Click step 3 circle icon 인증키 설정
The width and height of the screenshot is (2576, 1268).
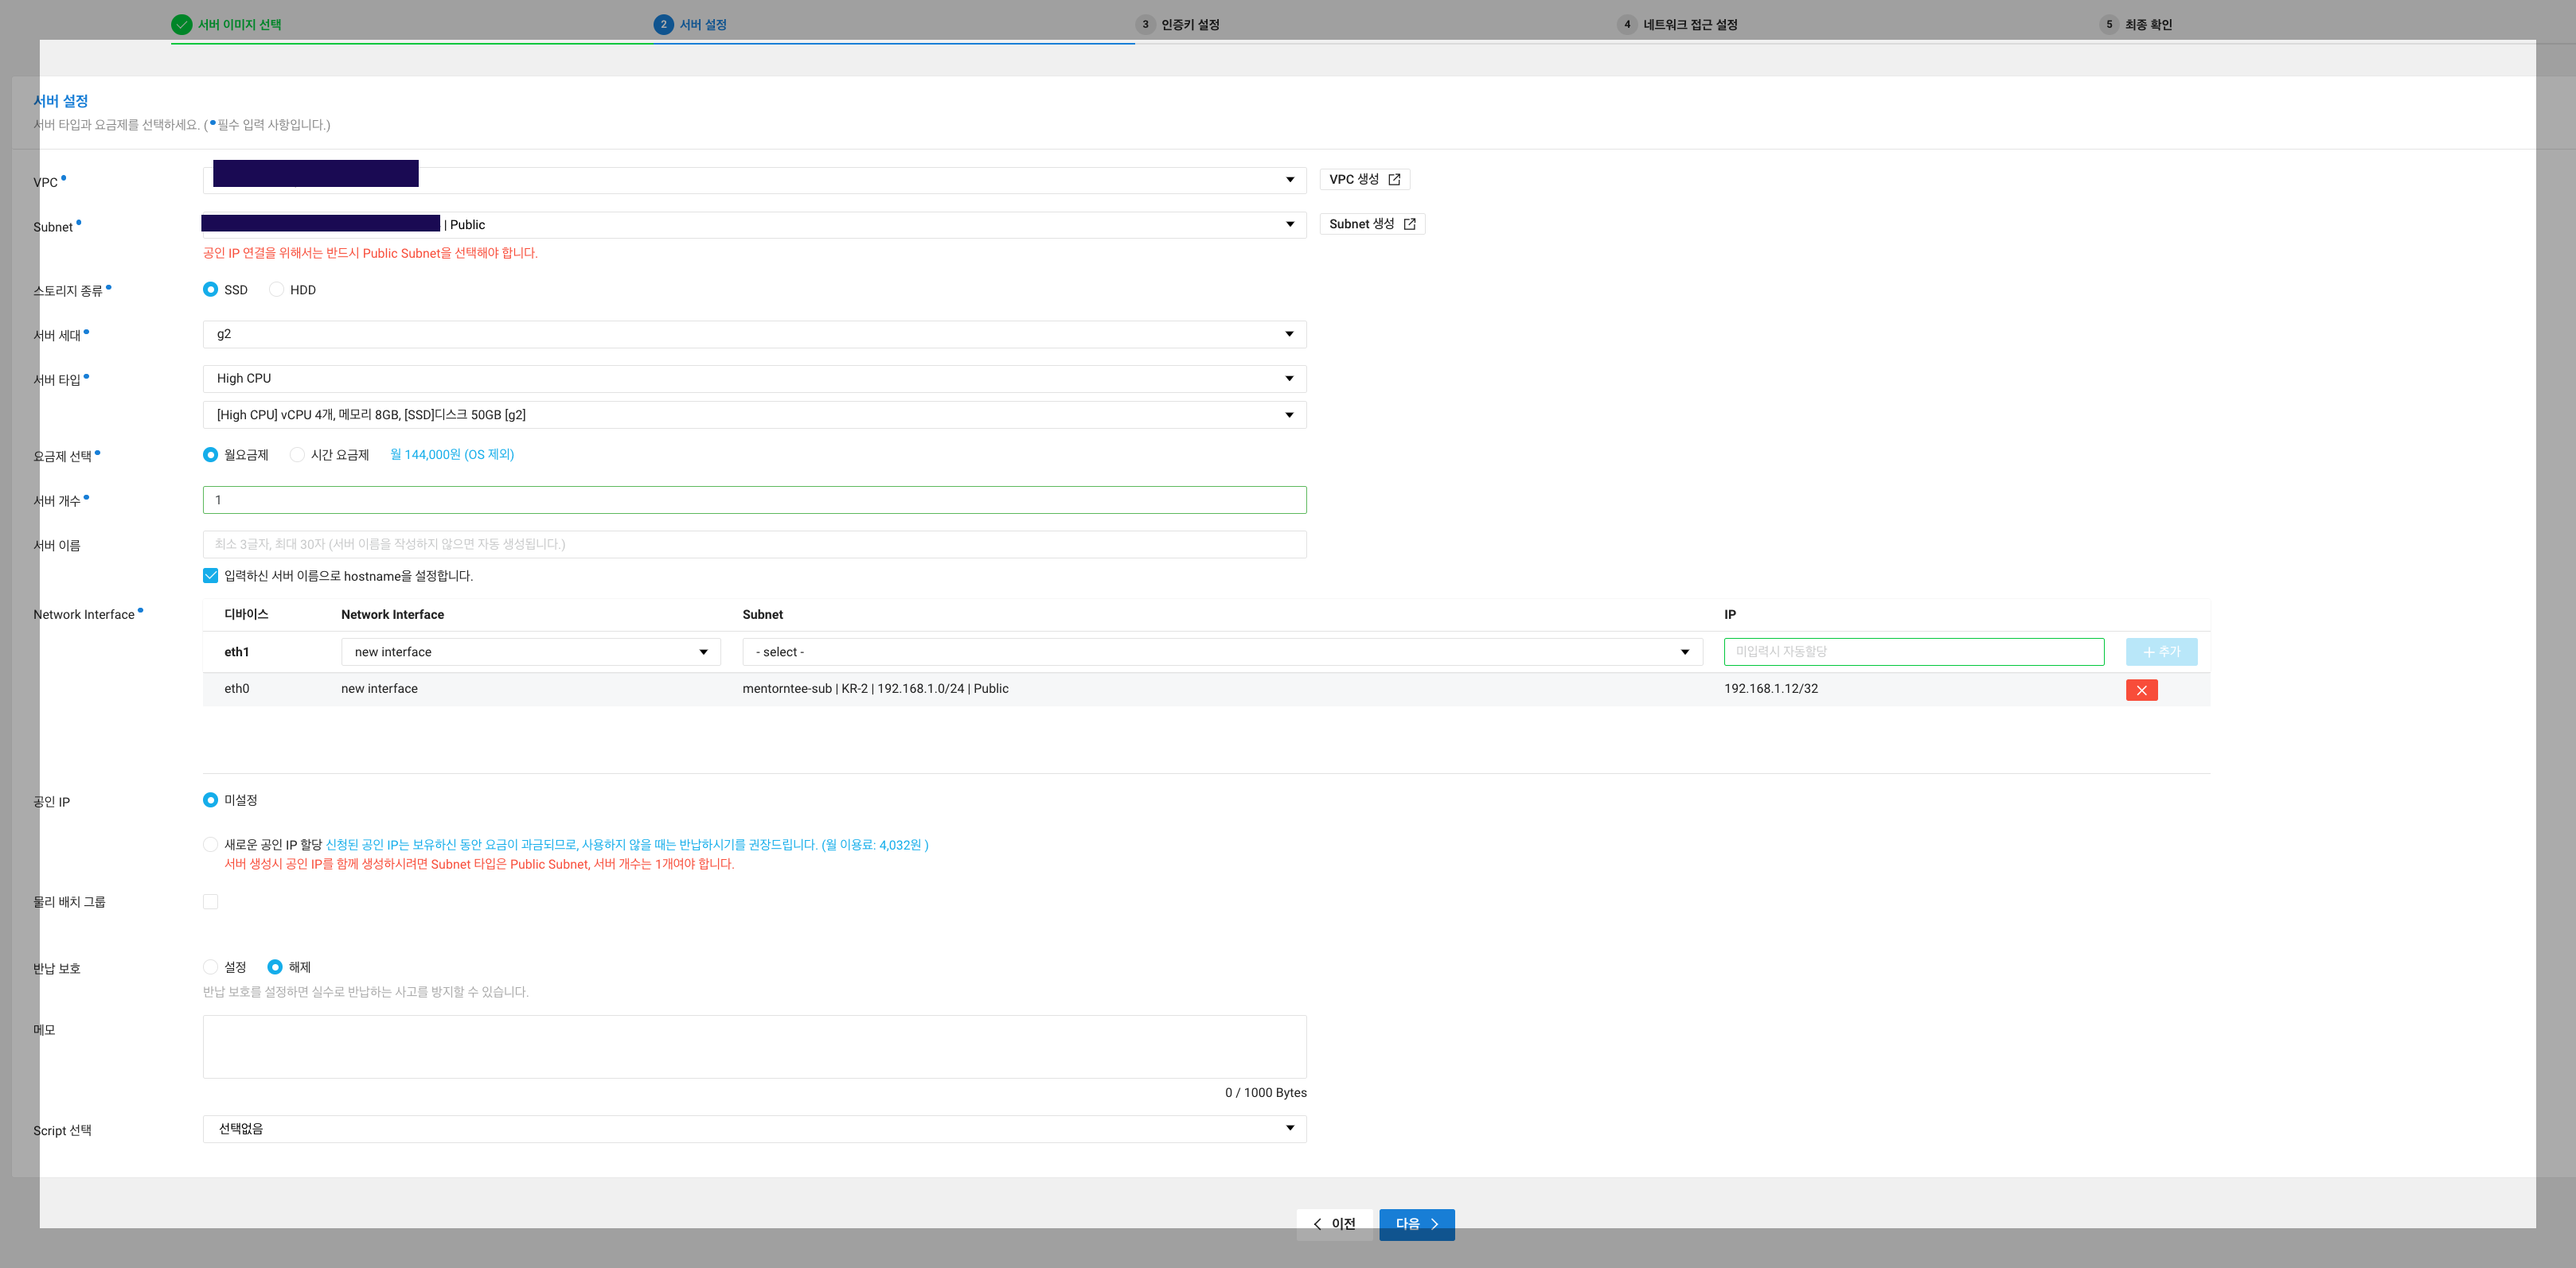click(x=1145, y=25)
